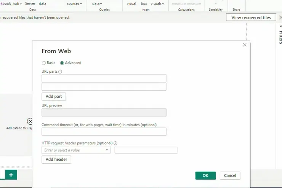Click the Command timeout input field
Screen dimensions: 282x188
tap(104, 132)
